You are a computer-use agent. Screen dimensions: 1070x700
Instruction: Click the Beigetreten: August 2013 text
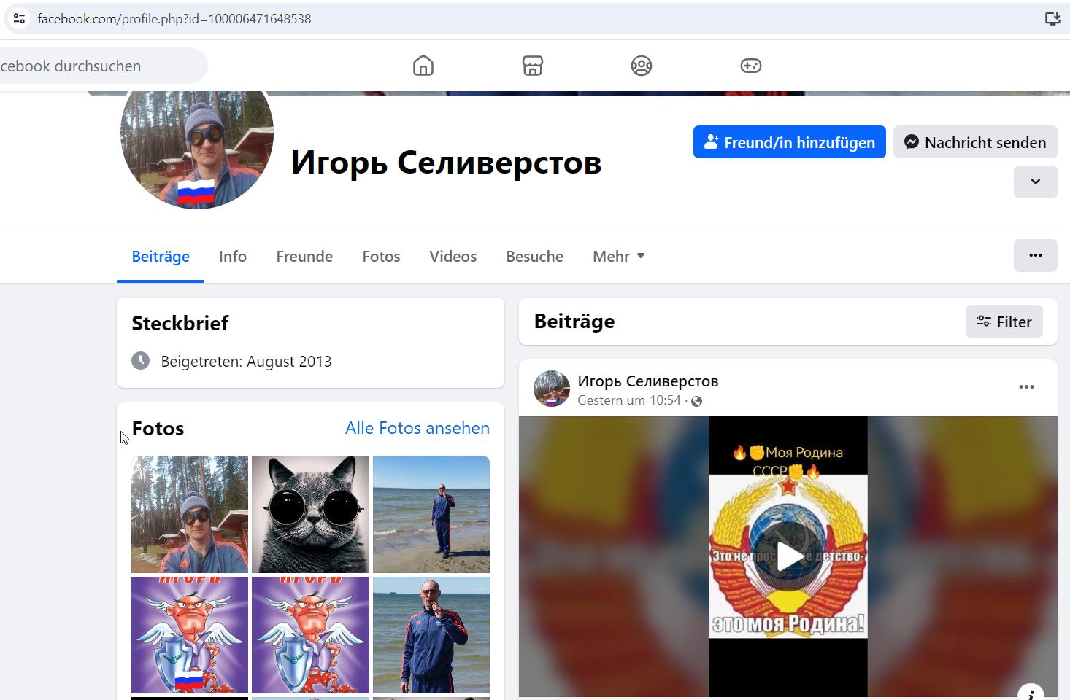pos(246,361)
